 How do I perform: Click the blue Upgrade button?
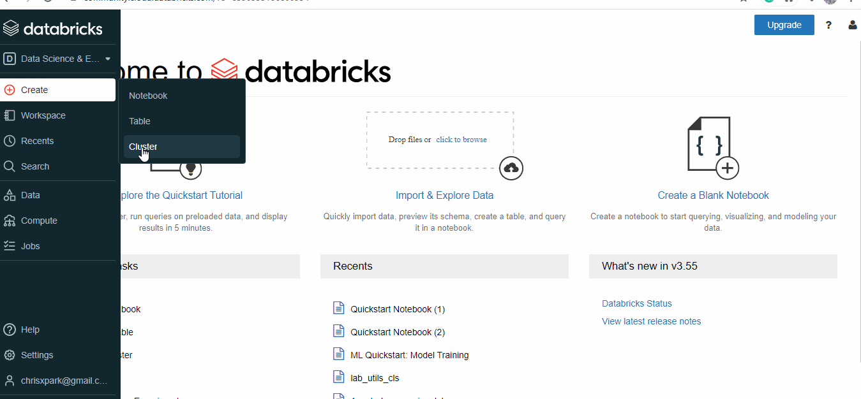pos(784,25)
